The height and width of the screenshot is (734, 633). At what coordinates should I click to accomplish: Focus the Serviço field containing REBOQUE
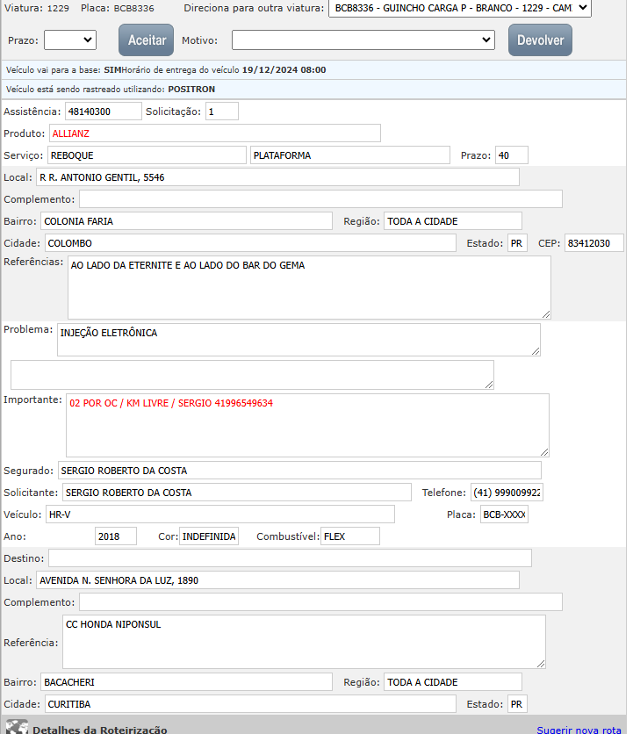pyautogui.click(x=146, y=155)
